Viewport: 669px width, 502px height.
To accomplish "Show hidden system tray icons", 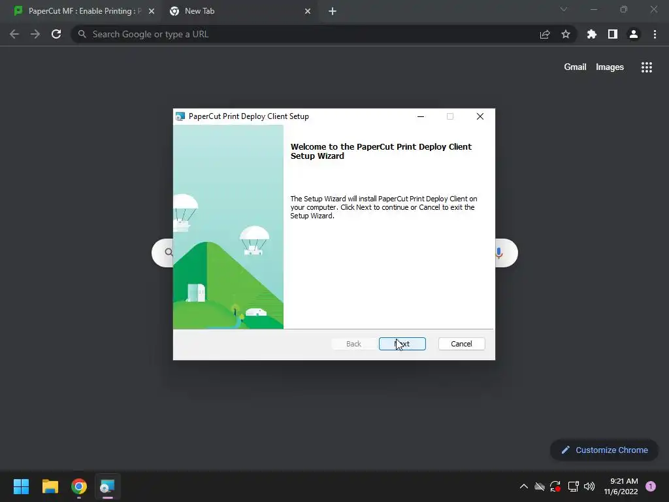I will click(x=524, y=486).
